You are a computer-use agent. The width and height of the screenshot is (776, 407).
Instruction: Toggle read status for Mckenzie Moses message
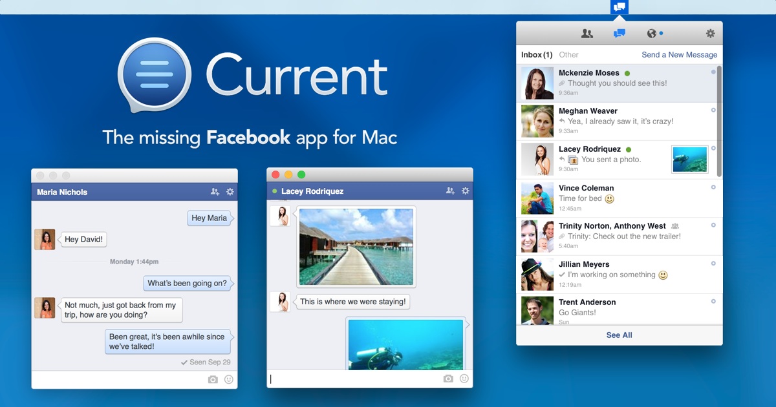pos(713,72)
